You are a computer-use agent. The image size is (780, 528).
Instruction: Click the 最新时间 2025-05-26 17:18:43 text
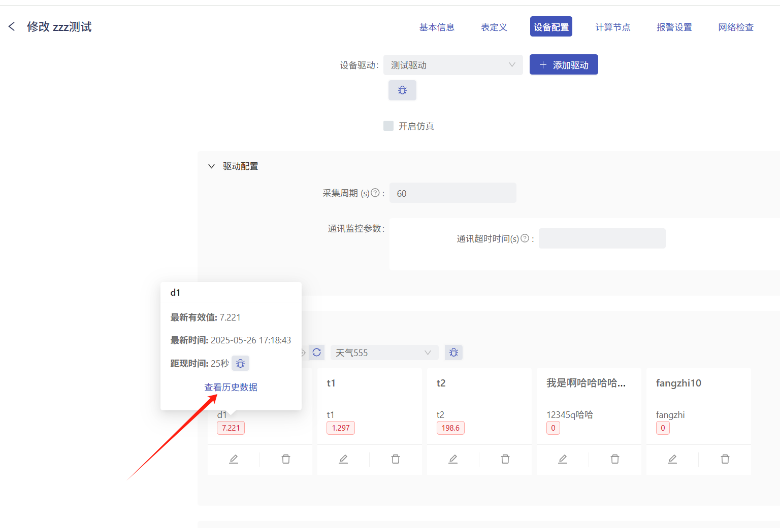231,340
